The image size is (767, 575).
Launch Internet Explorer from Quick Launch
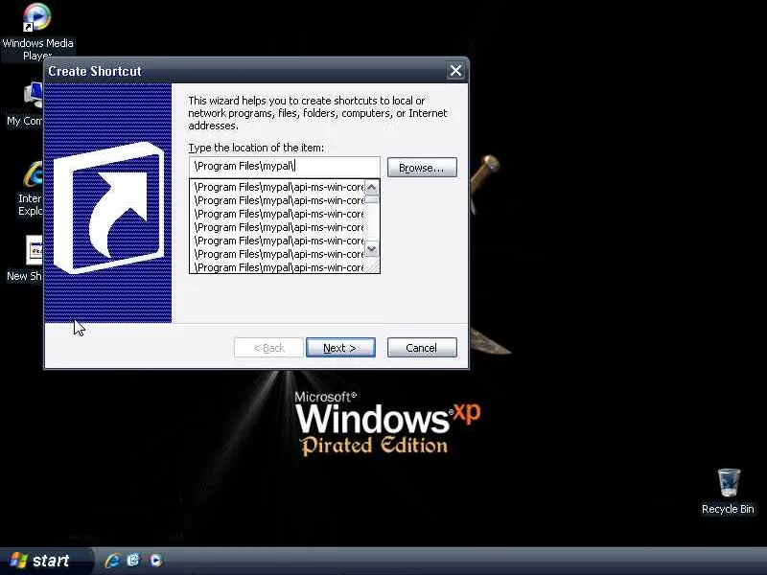tap(112, 561)
